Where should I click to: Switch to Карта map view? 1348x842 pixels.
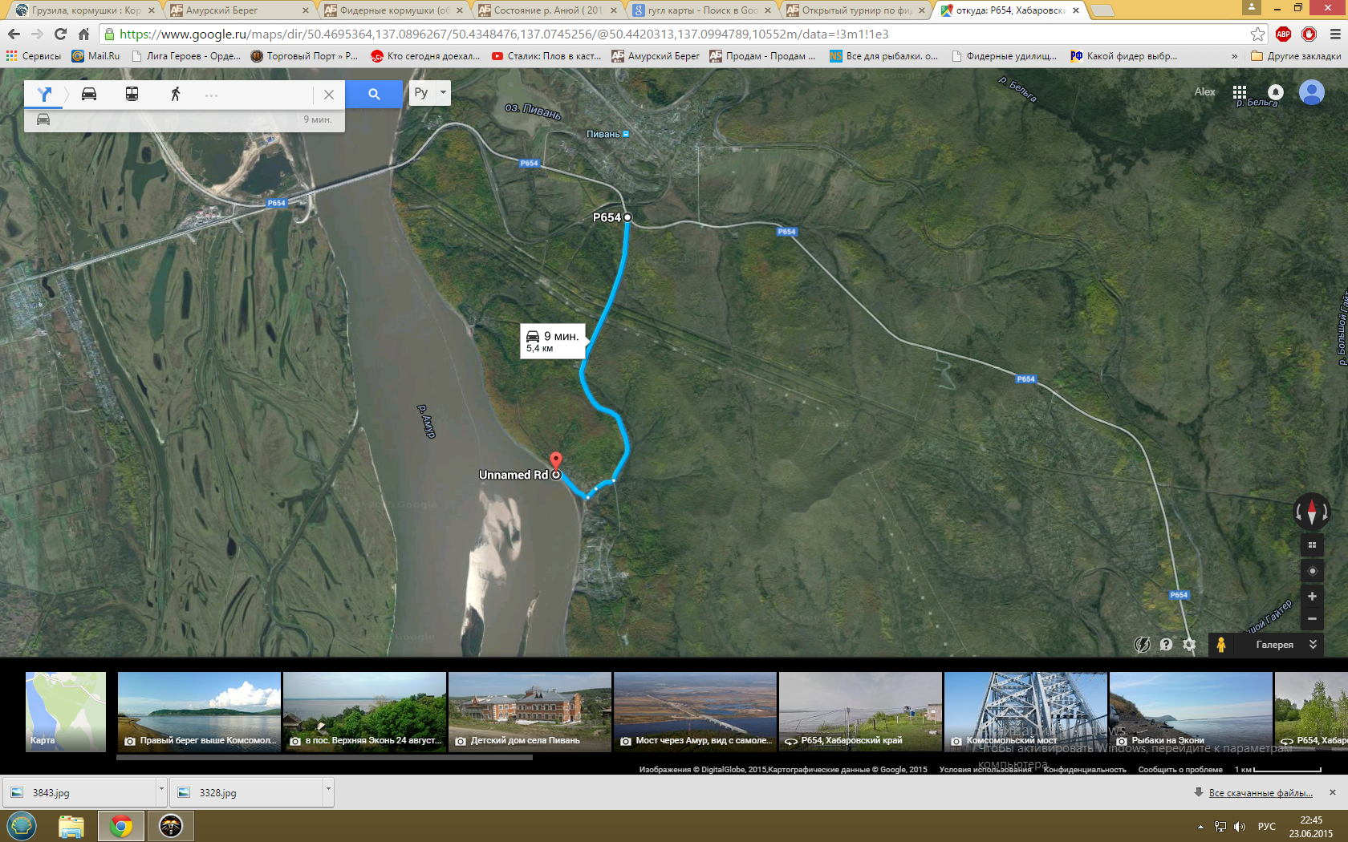click(x=66, y=711)
